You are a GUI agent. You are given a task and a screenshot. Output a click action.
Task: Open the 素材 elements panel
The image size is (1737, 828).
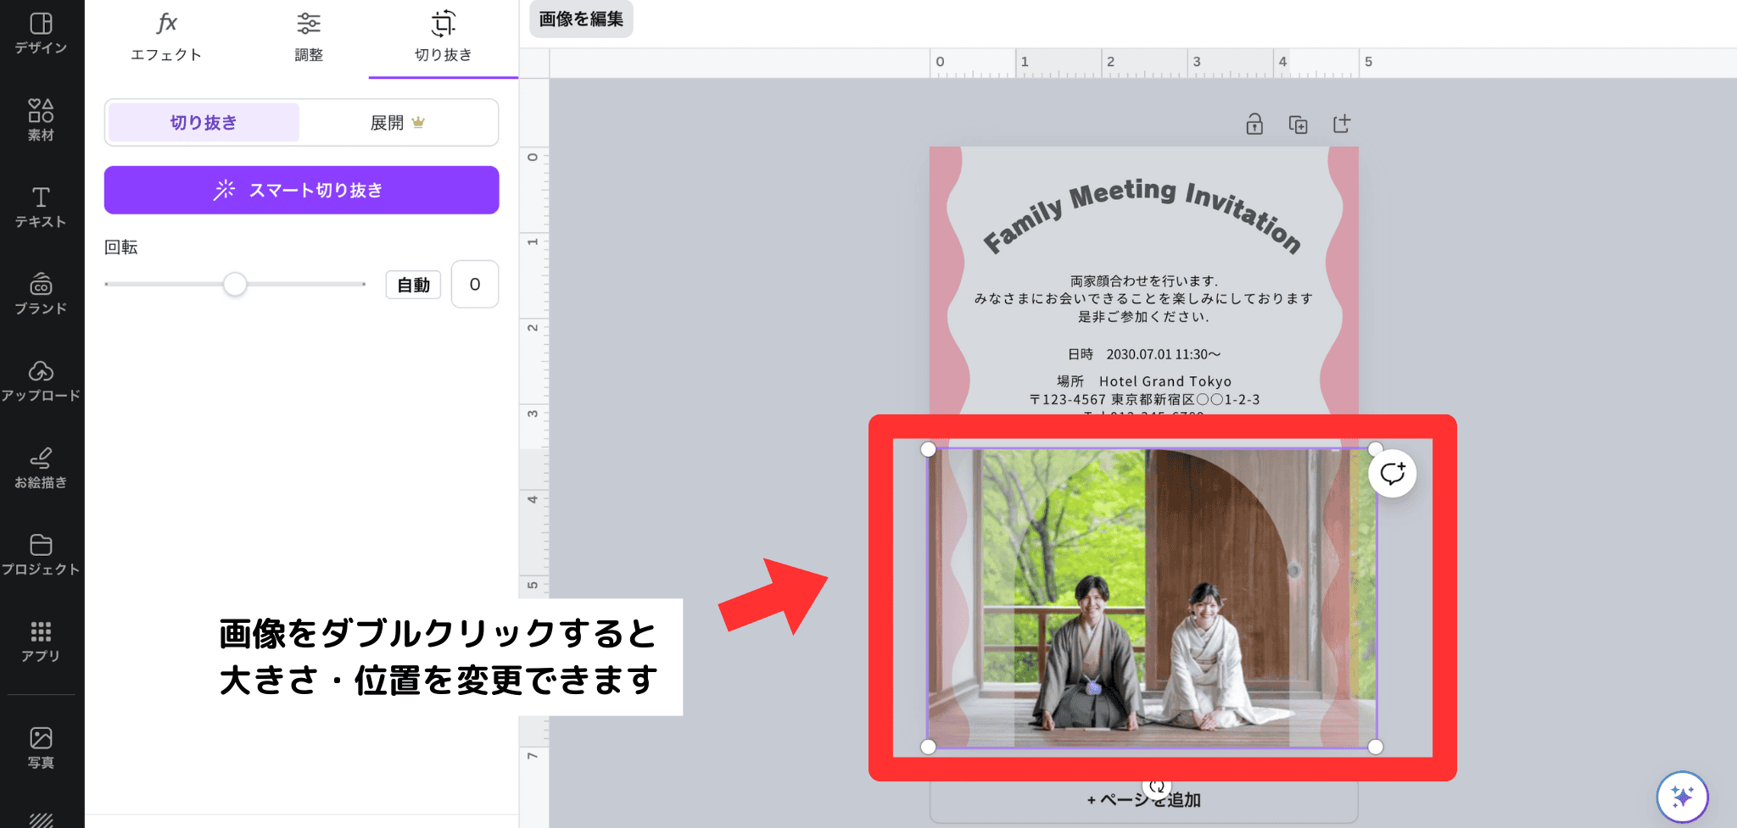pyautogui.click(x=41, y=119)
